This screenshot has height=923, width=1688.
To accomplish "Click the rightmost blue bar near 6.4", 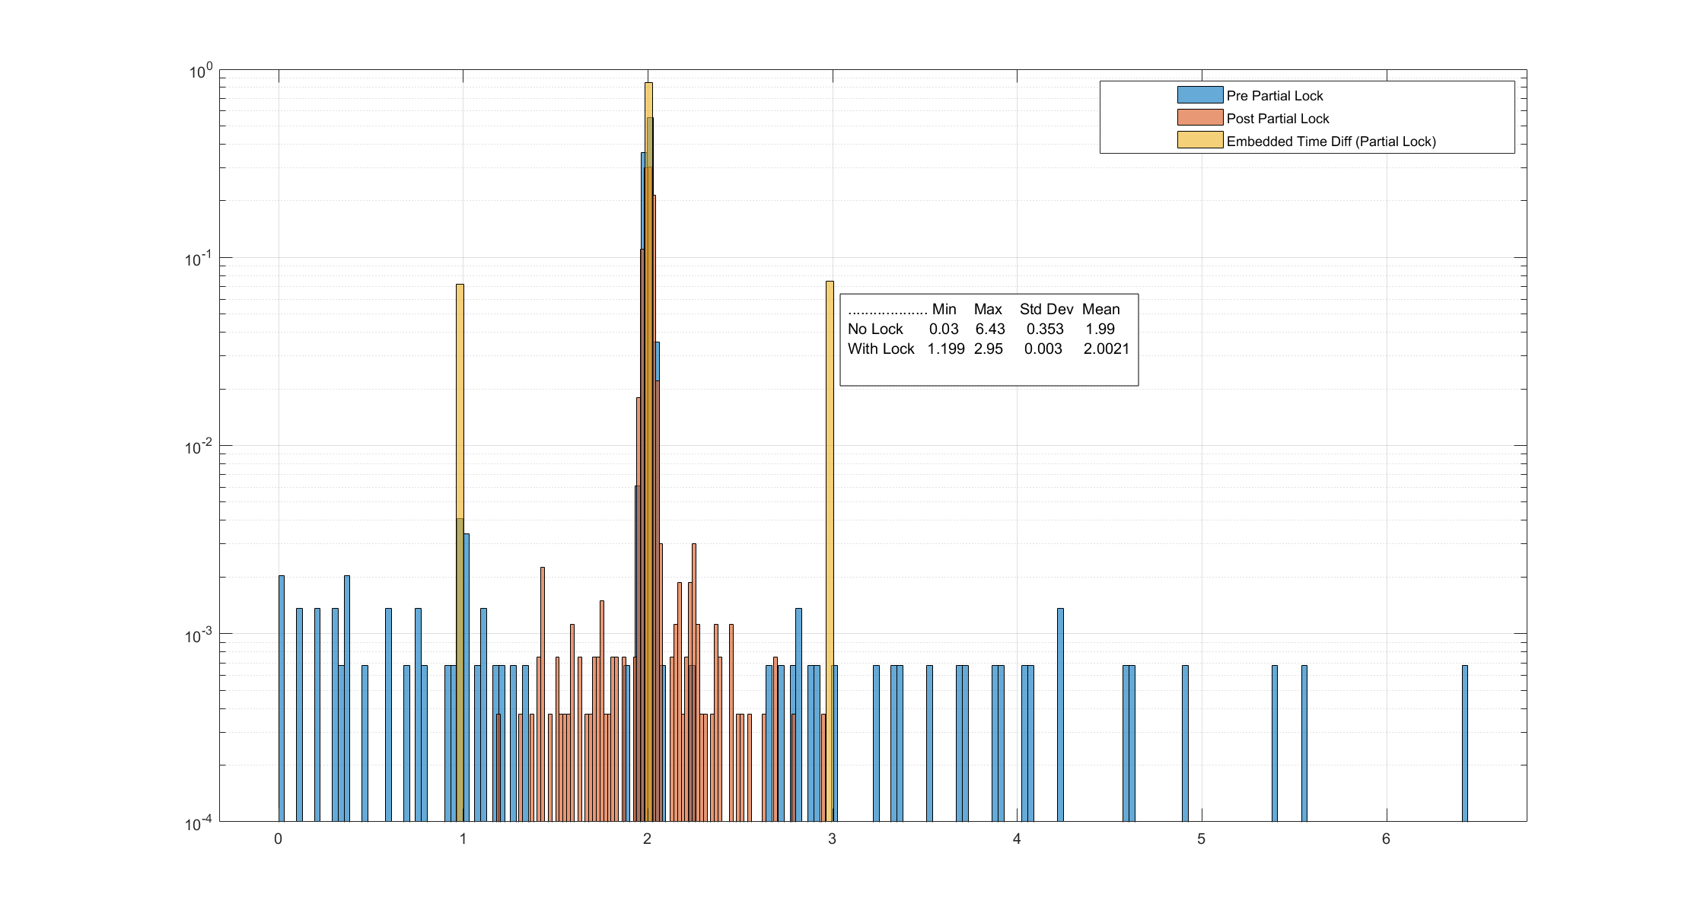I will [x=1464, y=742].
